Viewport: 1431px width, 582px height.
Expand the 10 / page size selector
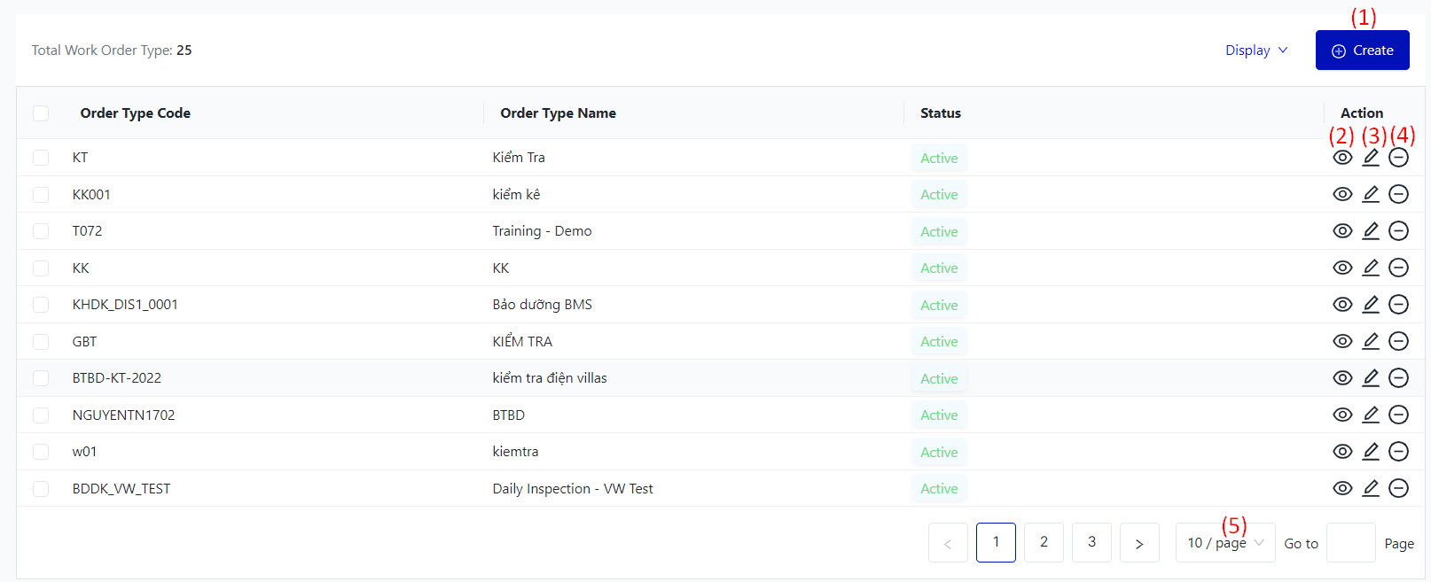click(x=1225, y=543)
